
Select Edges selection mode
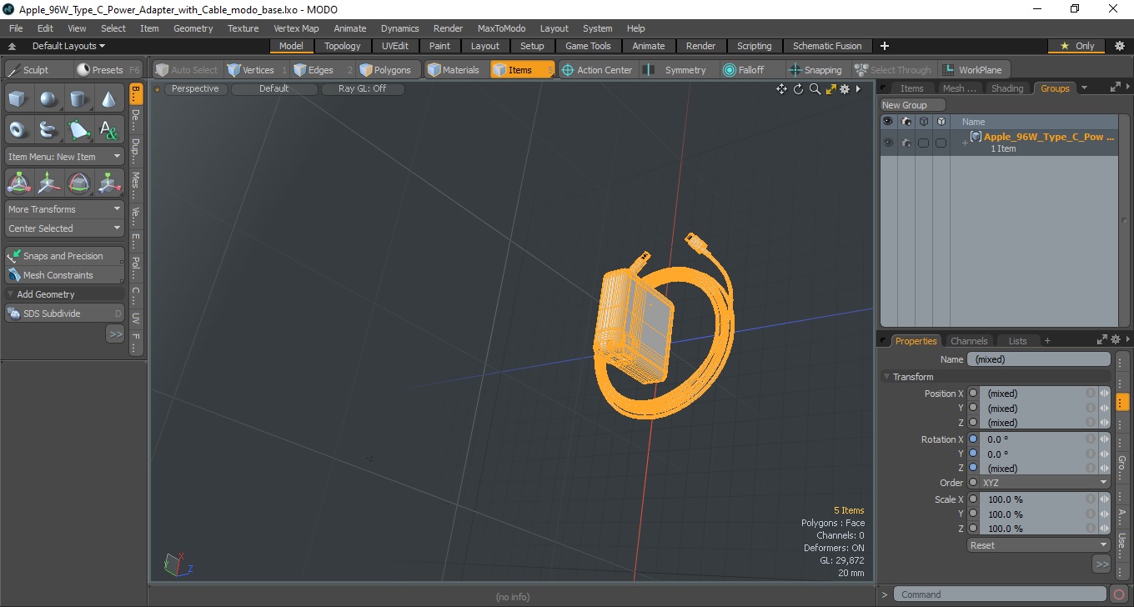[x=322, y=70]
